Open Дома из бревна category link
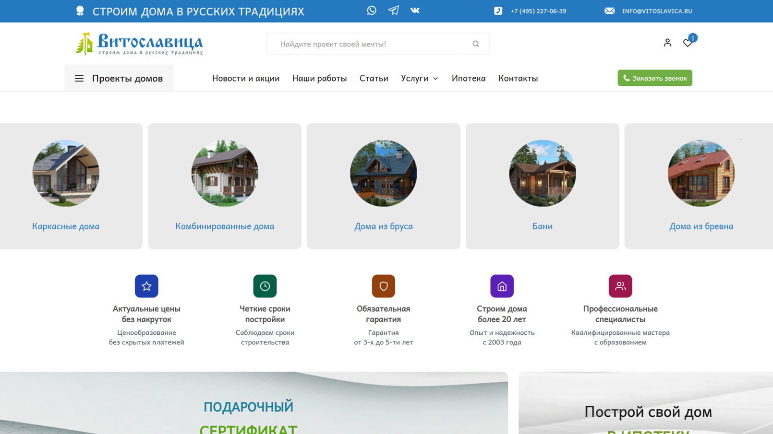773x434 pixels. [x=701, y=226]
